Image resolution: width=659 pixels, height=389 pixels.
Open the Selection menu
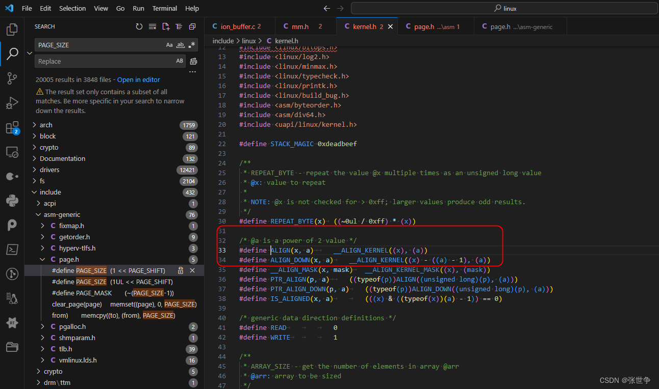(72, 9)
